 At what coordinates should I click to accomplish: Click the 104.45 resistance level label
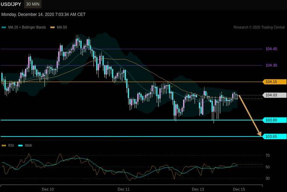pos(271,49)
